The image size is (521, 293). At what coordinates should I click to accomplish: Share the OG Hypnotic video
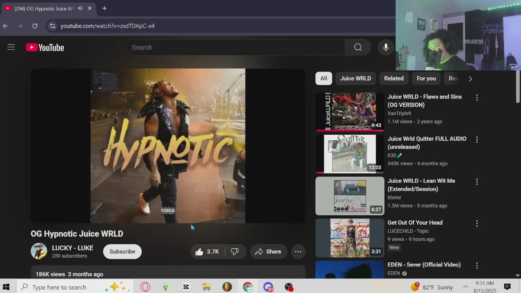268,251
